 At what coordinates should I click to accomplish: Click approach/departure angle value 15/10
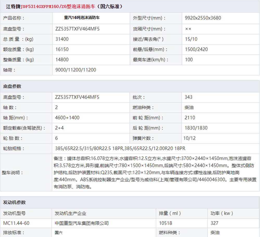tap(191, 39)
